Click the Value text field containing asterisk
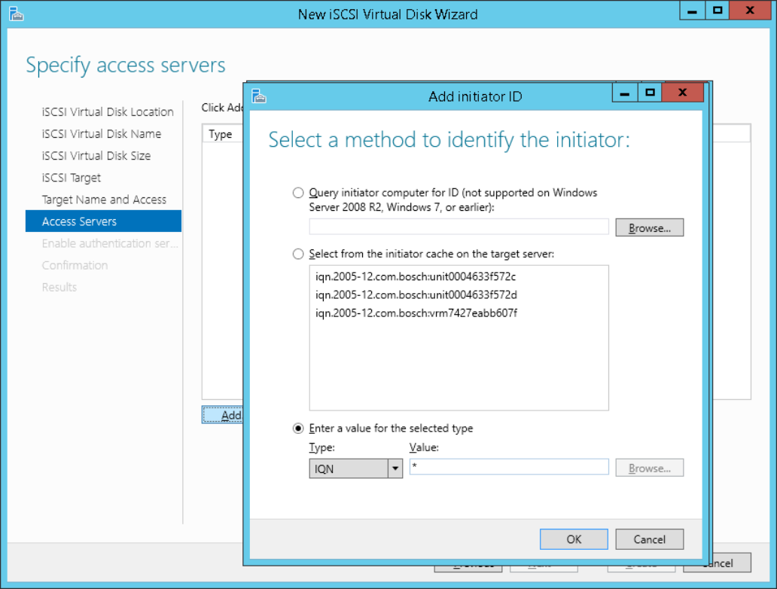The height and width of the screenshot is (589, 777). (x=508, y=468)
